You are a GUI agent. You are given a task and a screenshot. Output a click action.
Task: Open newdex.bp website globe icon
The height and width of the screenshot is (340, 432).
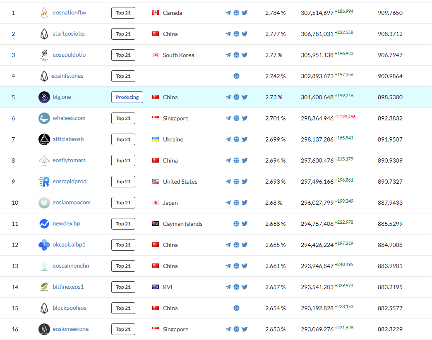[x=236, y=223]
